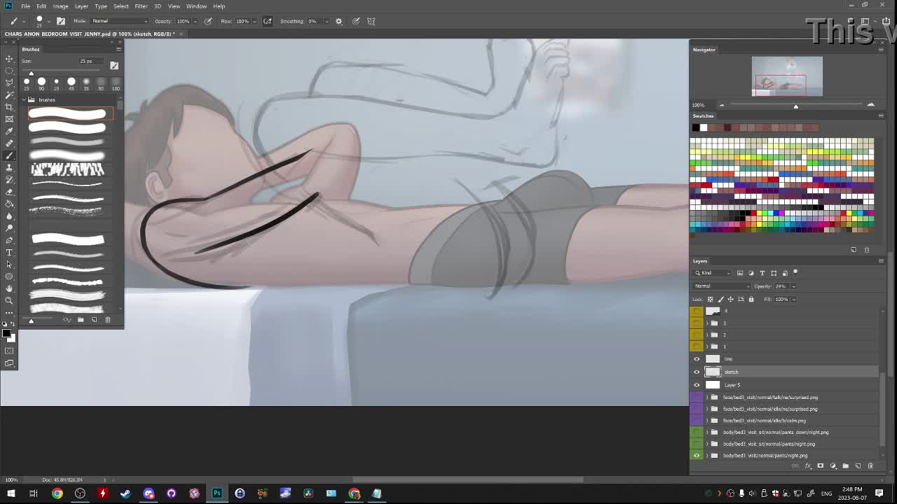Collapse the brushes folder in Brushes panel
The height and width of the screenshot is (504, 897).
24,100
